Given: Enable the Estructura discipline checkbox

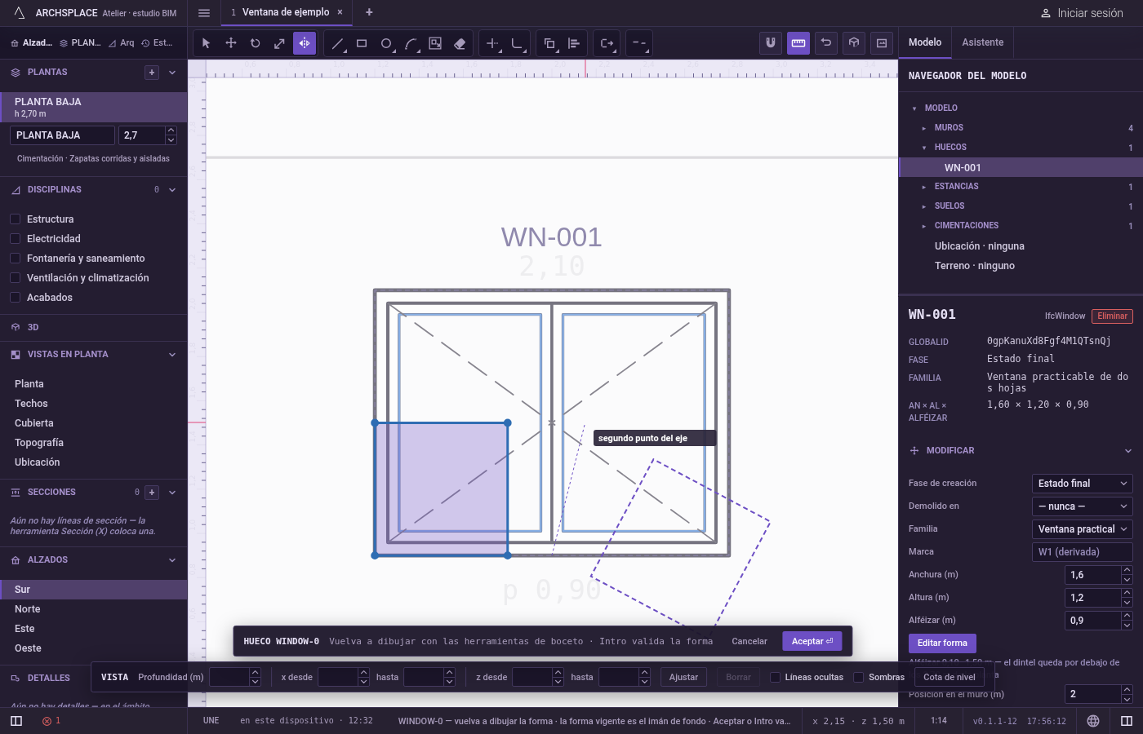Looking at the screenshot, I should click(15, 219).
